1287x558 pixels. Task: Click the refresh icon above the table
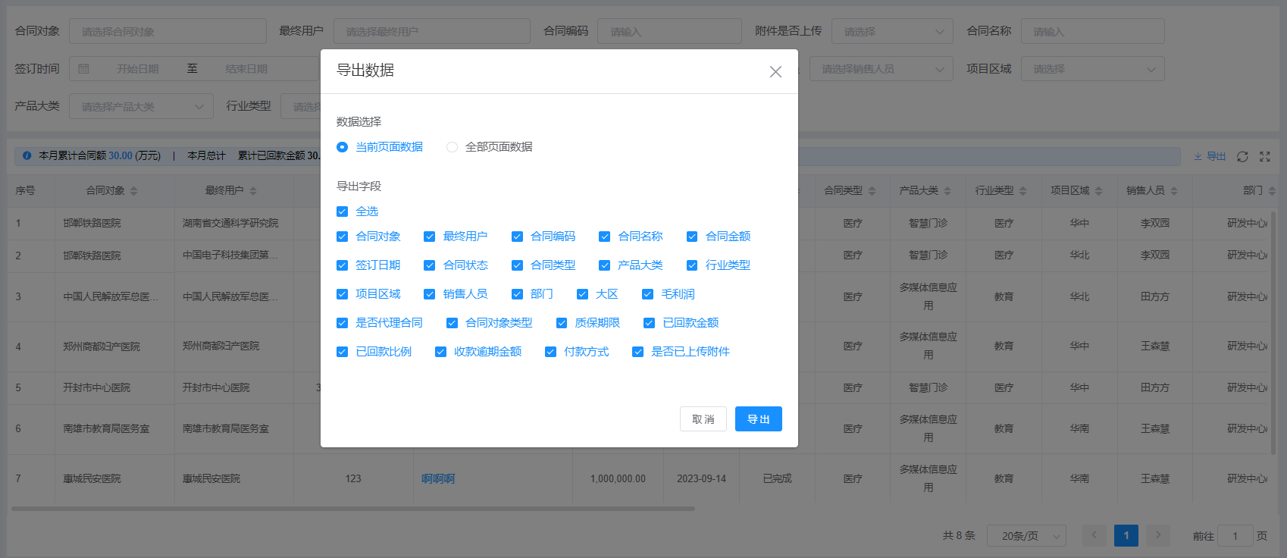(x=1242, y=157)
